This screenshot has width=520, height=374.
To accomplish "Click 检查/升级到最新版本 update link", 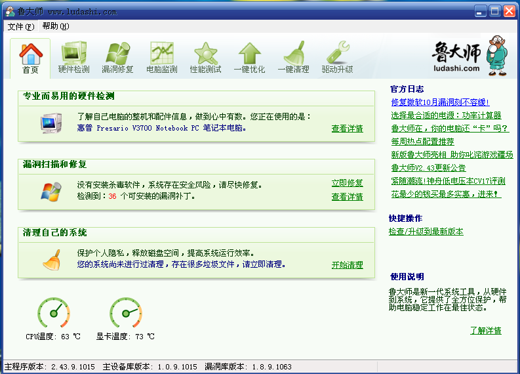I will coord(426,232).
